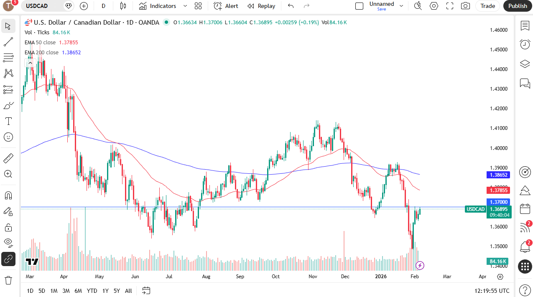Open the go to date calendar
533x297 pixels.
tap(146, 290)
